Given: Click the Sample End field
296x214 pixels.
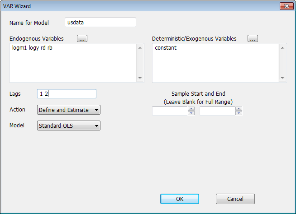Looking at the screenshot, I should 217,111.
